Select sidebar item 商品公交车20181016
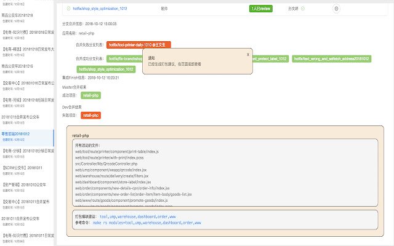This screenshot has width=394, height=246. tap(27, 69)
